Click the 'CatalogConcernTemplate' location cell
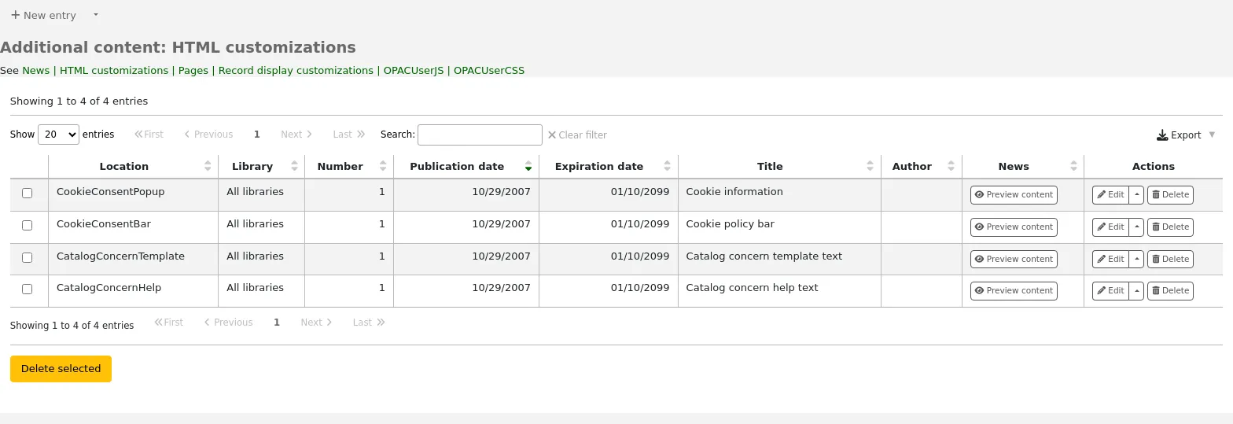Viewport: 1233px width, 424px height. 133,260
